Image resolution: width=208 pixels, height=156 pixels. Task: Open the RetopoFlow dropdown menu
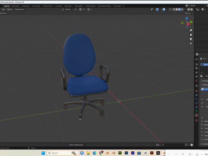21,10
